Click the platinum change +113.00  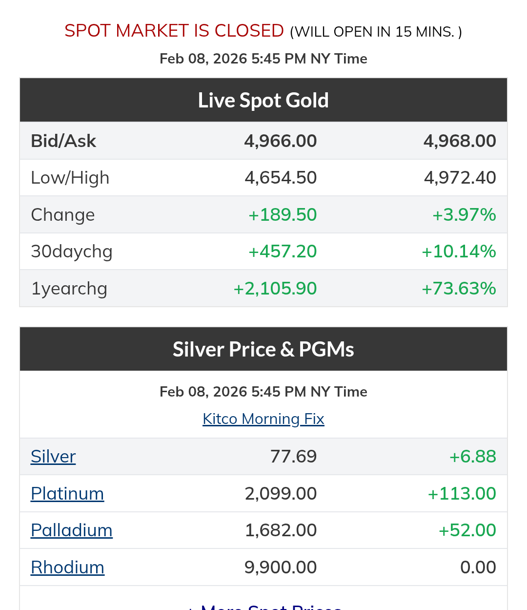[462, 494]
